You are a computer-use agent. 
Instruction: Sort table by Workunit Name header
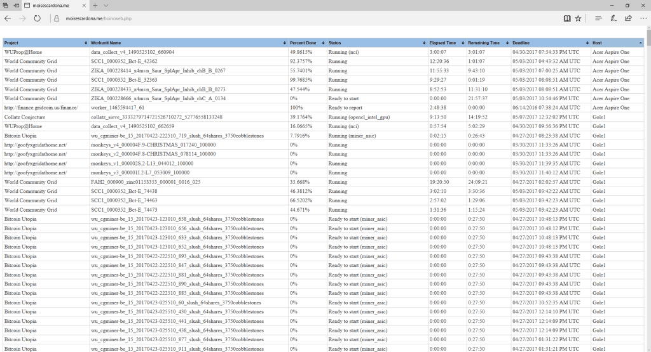(x=188, y=42)
